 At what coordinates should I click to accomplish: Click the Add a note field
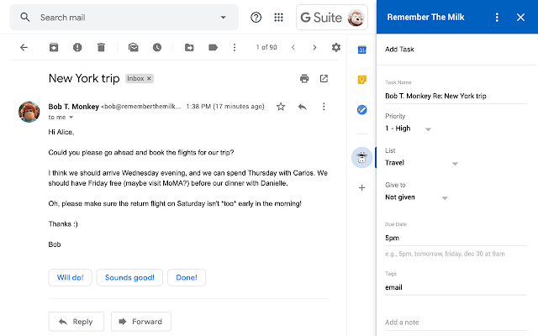(456, 323)
